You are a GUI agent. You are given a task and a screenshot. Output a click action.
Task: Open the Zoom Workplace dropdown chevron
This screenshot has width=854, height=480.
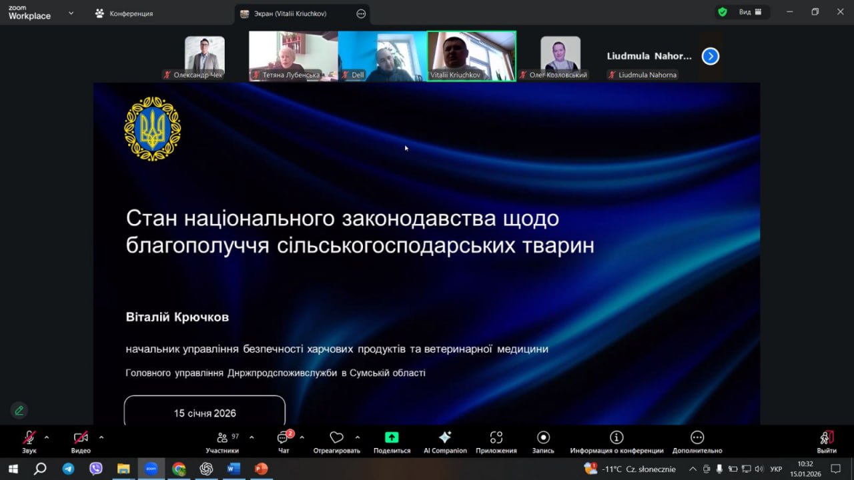tap(71, 13)
